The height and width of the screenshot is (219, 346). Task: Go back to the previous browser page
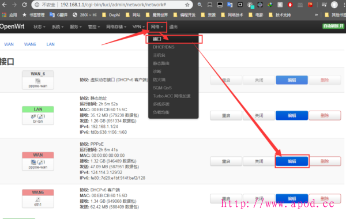pyautogui.click(x=5, y=5)
